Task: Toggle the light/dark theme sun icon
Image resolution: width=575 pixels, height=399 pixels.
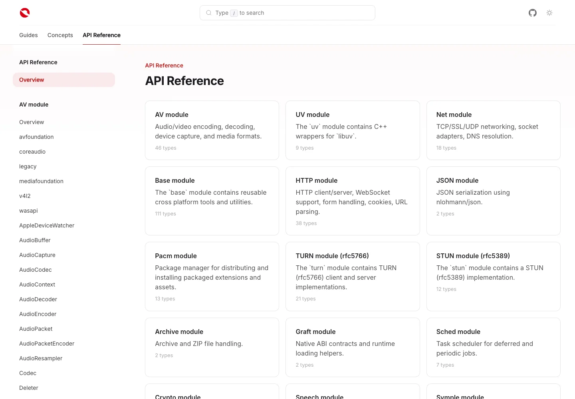Action: [x=549, y=13]
